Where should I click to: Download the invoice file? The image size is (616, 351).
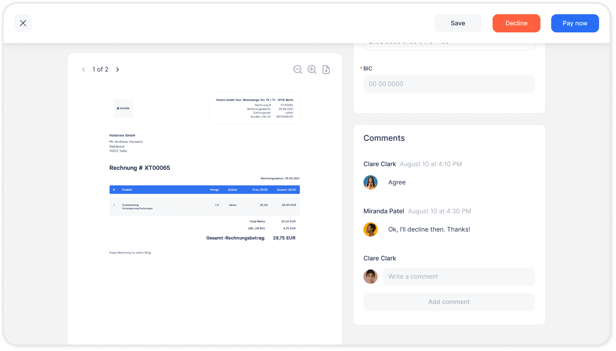pyautogui.click(x=326, y=69)
